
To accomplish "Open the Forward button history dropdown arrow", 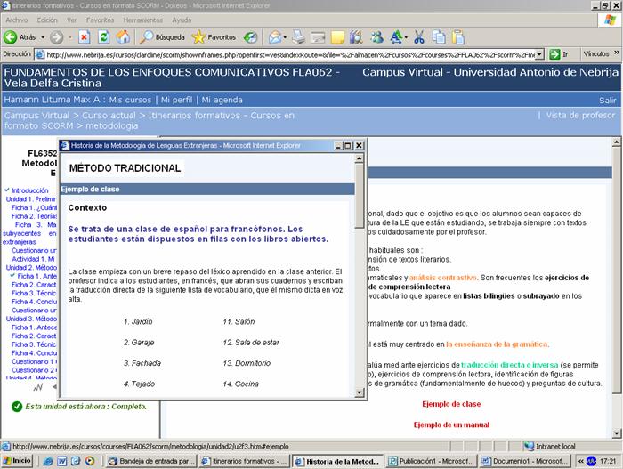I will tap(70, 37).
